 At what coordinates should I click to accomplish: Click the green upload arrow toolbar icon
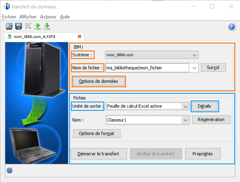tap(37, 26)
